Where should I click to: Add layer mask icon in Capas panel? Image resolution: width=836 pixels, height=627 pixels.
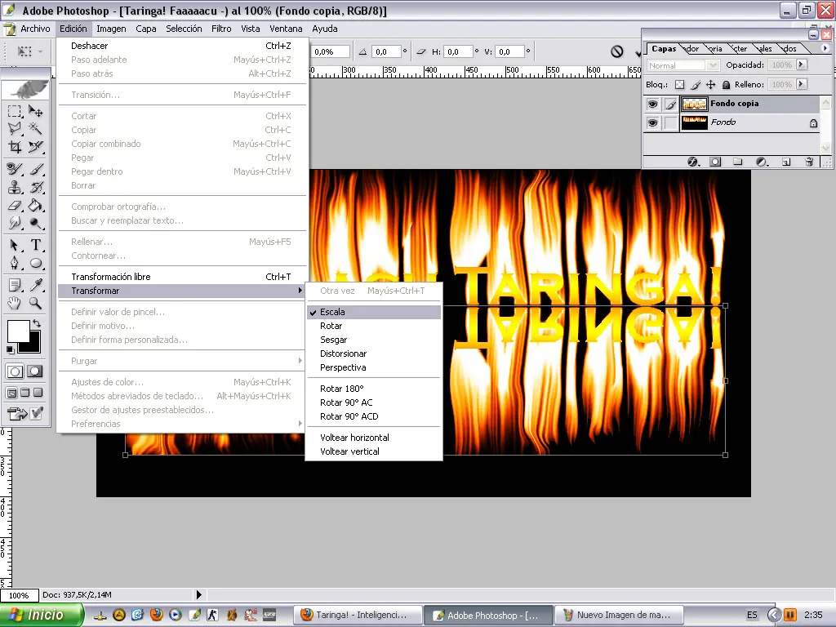coord(715,162)
